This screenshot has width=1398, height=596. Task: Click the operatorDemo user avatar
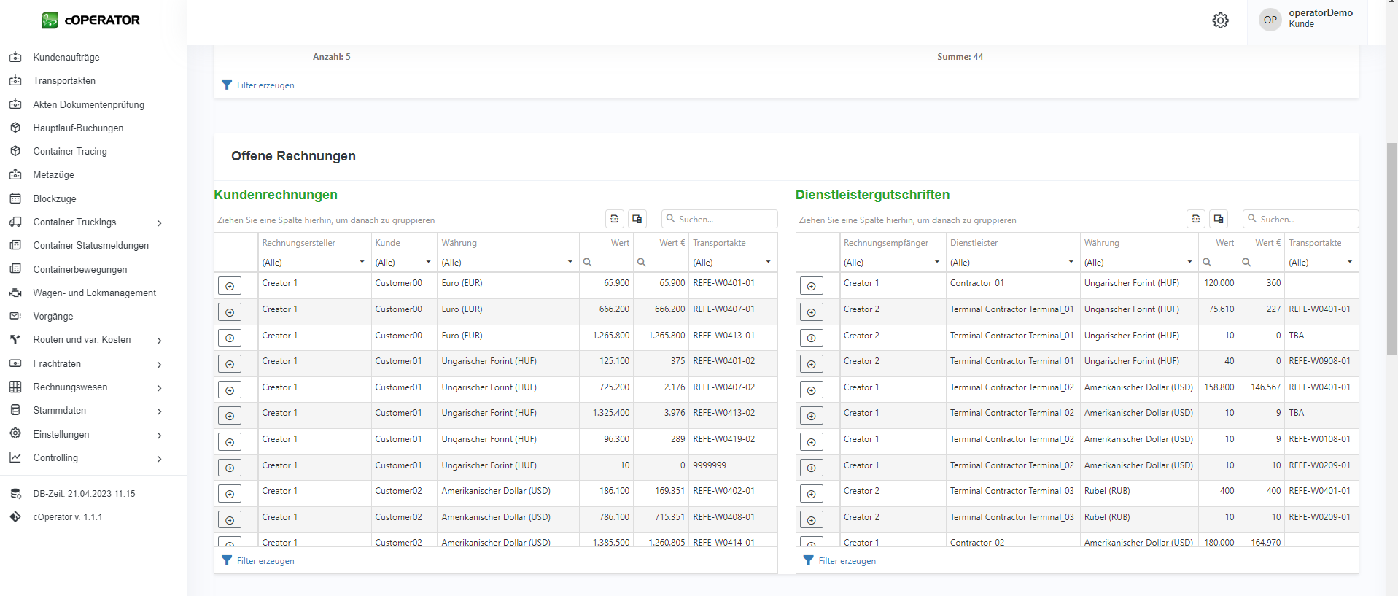tap(1270, 20)
